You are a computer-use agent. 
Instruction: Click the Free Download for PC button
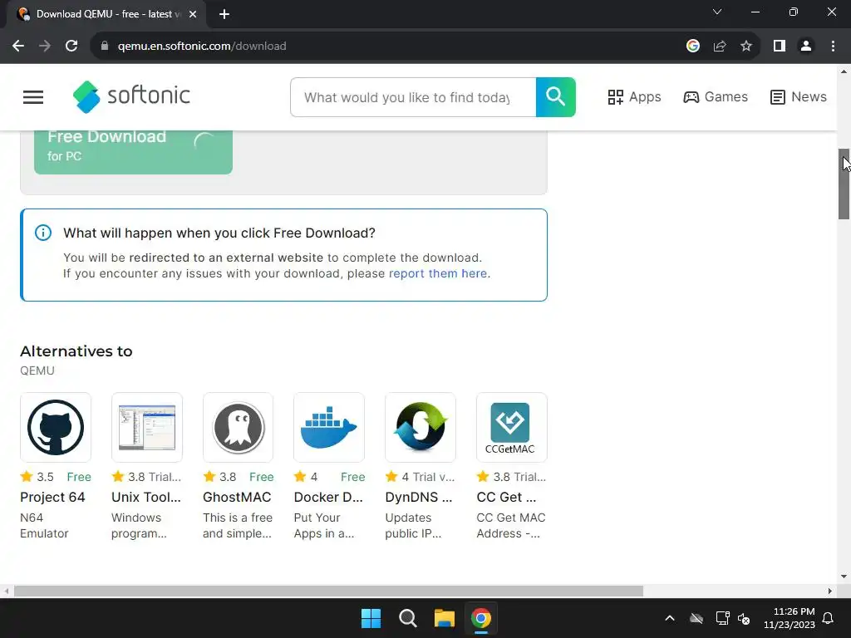(x=134, y=151)
